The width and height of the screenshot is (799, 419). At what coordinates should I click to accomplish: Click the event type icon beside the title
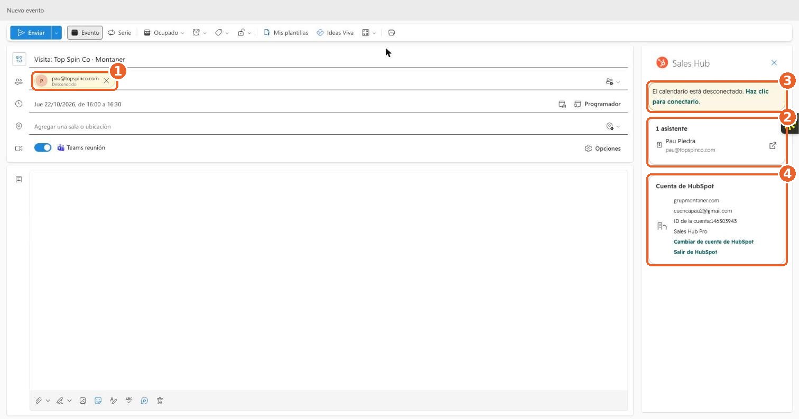19,59
